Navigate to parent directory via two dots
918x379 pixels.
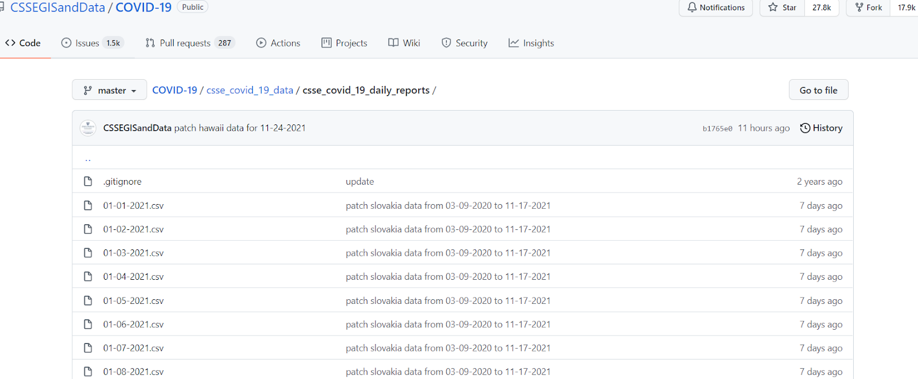click(x=88, y=159)
